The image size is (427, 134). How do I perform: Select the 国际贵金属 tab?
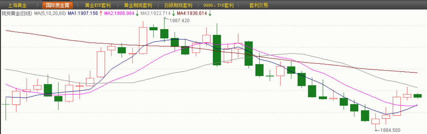click(57, 5)
